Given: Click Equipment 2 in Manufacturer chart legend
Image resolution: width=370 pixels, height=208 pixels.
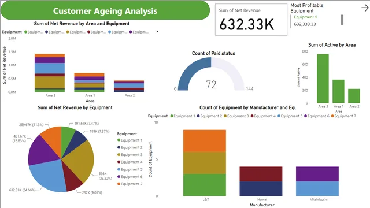Looking at the screenshot, I should [x=209, y=116].
